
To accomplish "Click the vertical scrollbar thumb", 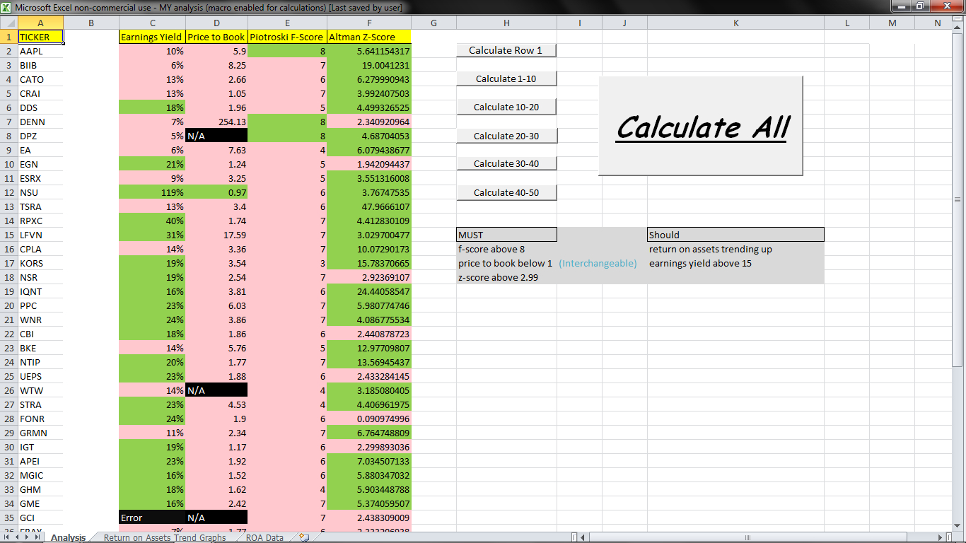I will coord(958,200).
